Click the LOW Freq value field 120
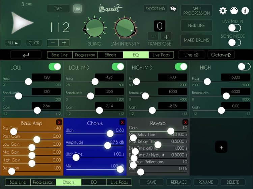This screenshot has height=189, width=253. coord(46,77)
